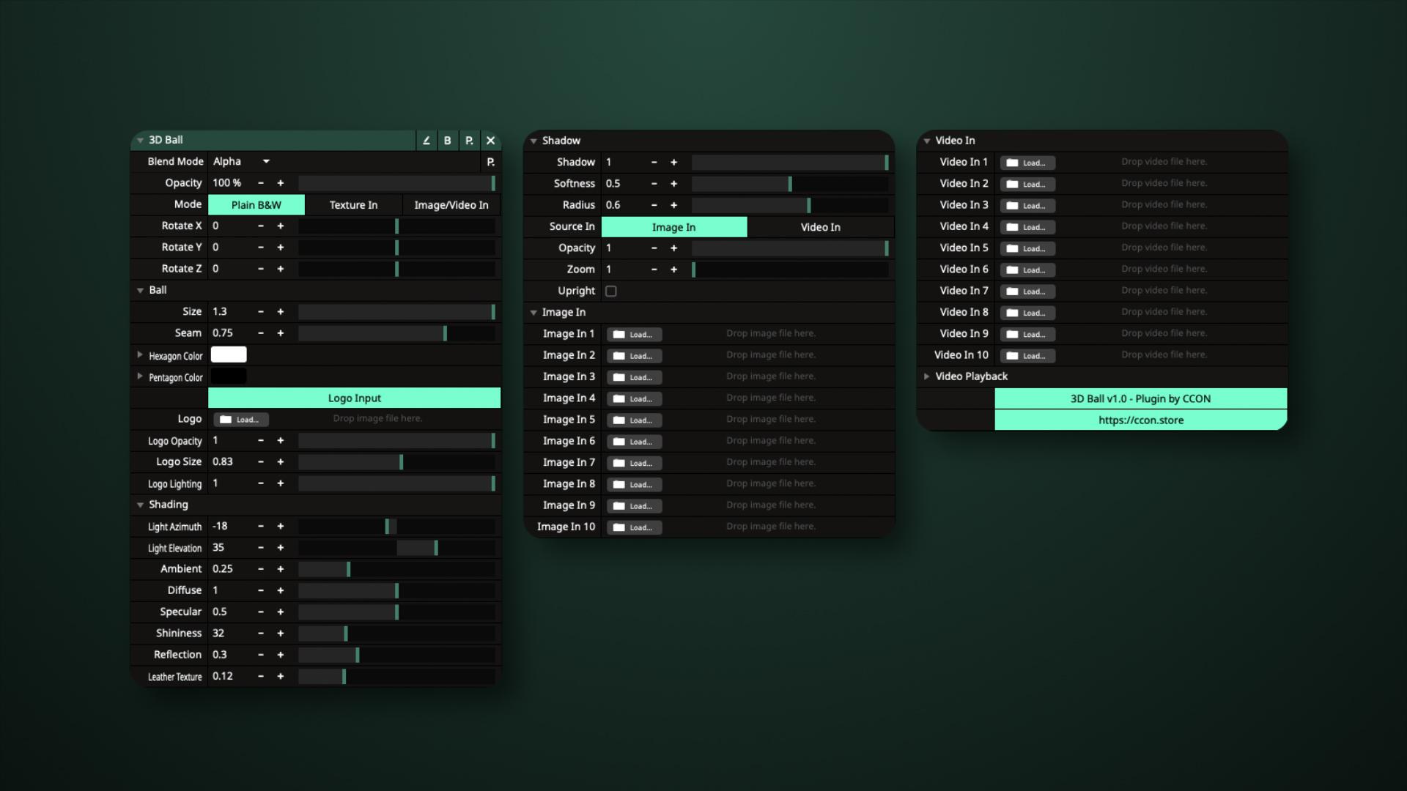Collapse the Video In section

(x=927, y=141)
